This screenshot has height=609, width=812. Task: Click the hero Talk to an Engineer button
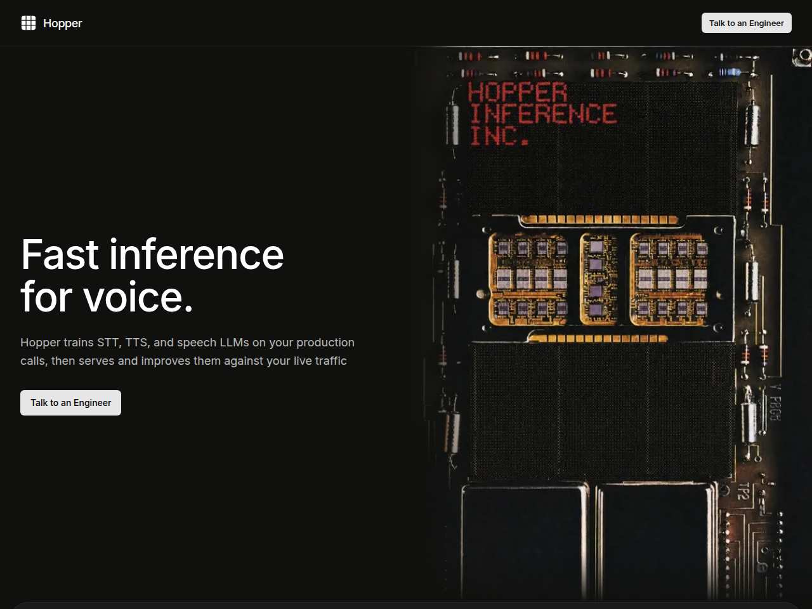point(70,403)
